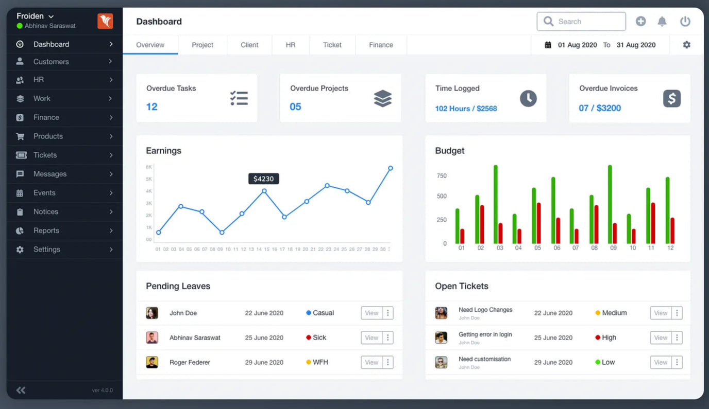
Task: View Abhinav Saraswat's pending leave
Action: (372, 337)
